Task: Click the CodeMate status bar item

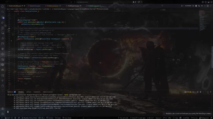Action: 186,118
